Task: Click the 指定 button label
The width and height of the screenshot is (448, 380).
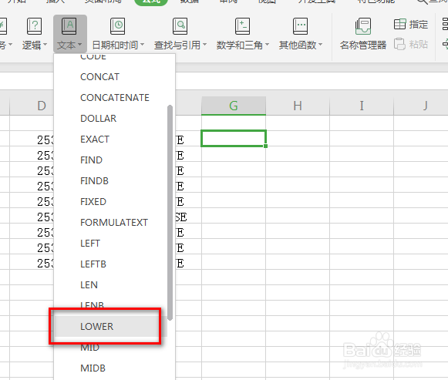Action: [418, 24]
